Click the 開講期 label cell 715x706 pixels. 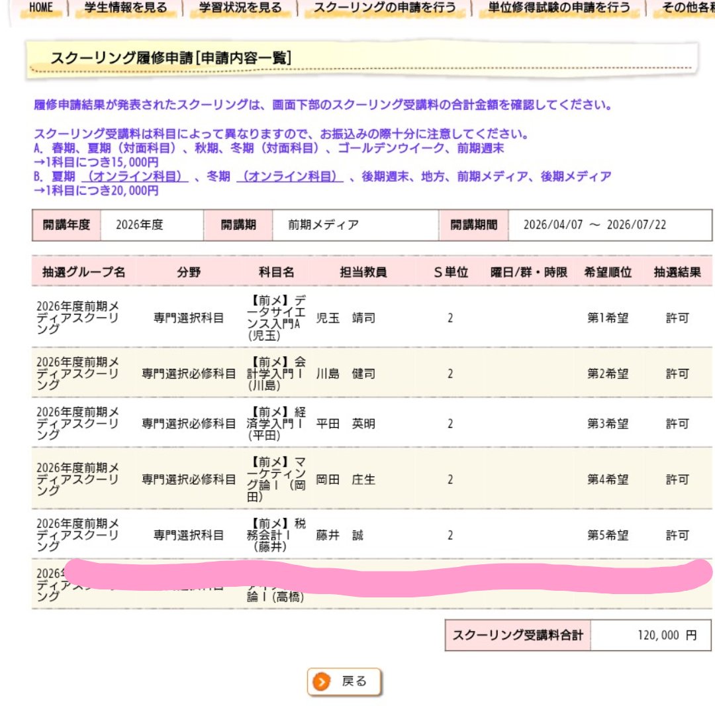tap(238, 225)
